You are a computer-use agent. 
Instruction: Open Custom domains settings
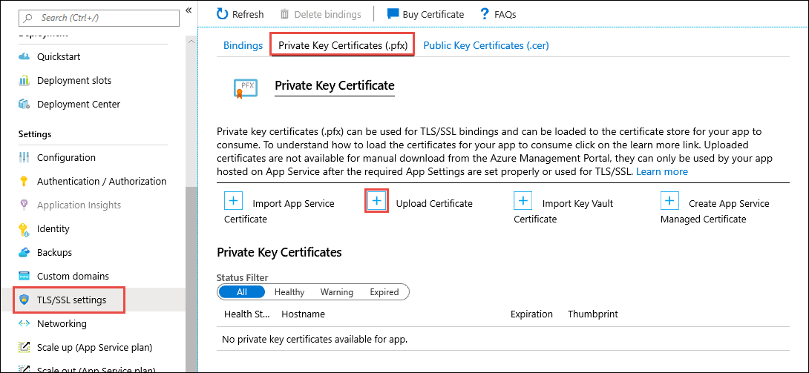(x=73, y=277)
